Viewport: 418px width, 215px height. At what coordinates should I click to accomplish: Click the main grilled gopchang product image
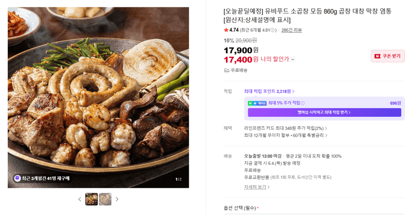point(98,98)
